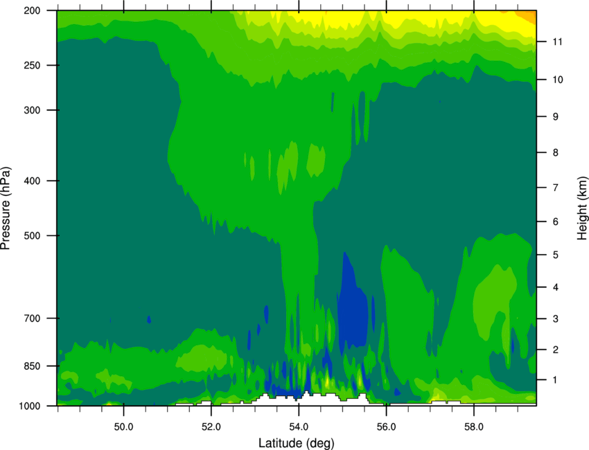Select the 200 pressure tick label

(x=32, y=10)
